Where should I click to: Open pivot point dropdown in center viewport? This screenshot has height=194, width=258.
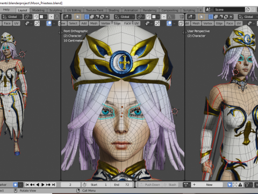tap(140, 17)
